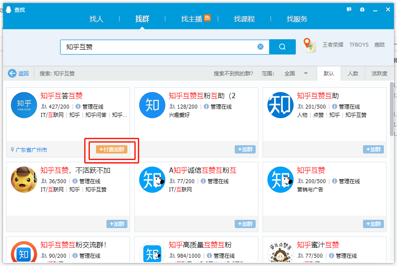Click info icon beside 200/500 管理在线
The height and width of the screenshot is (266, 397).
335,181
